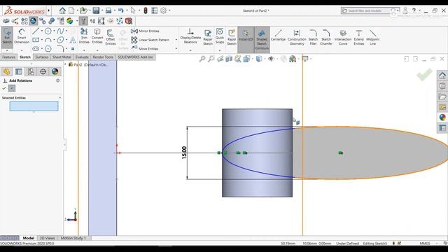Select the Circle sketch tool
Viewport: 448px width, 252px height.
[x=48, y=31]
